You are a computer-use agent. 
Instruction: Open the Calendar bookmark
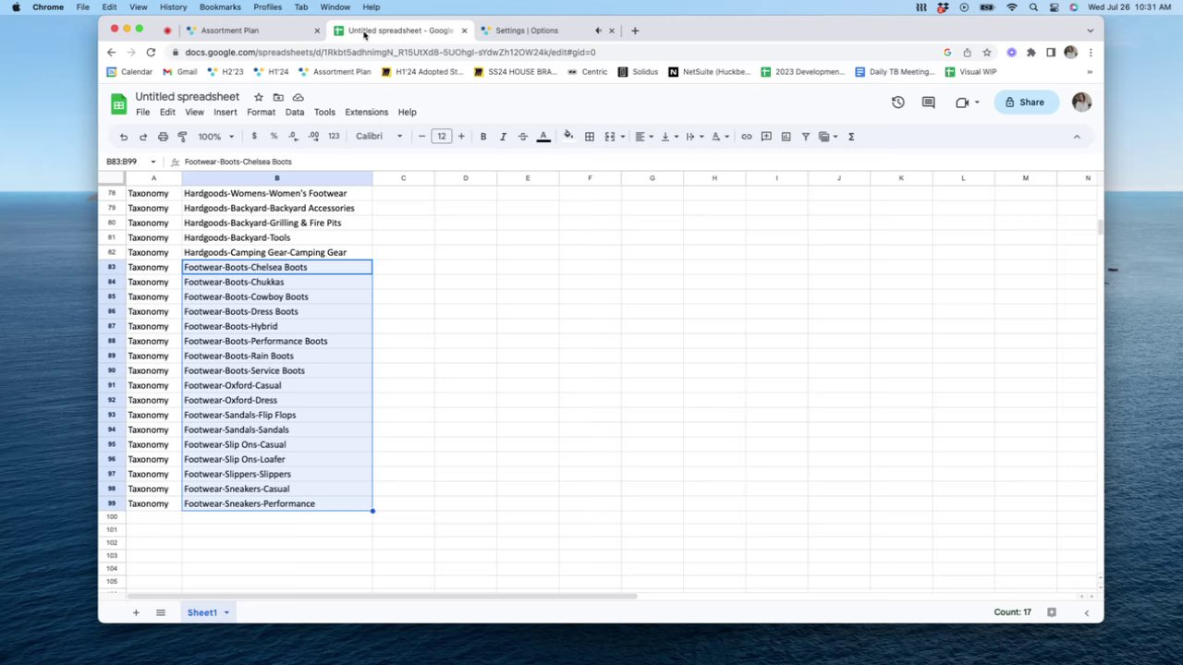(129, 72)
